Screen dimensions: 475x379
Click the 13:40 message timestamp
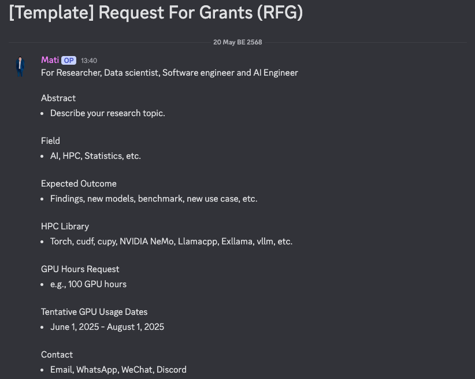(89, 61)
